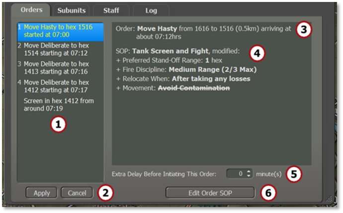Click Cancel to discard order changes
Image resolution: width=343 pixels, height=213 pixels.
point(77,193)
